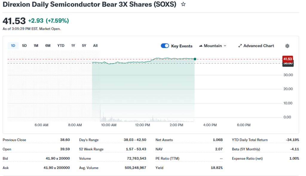Click the dark previous close price label
The image size is (306, 176).
coord(288,64)
